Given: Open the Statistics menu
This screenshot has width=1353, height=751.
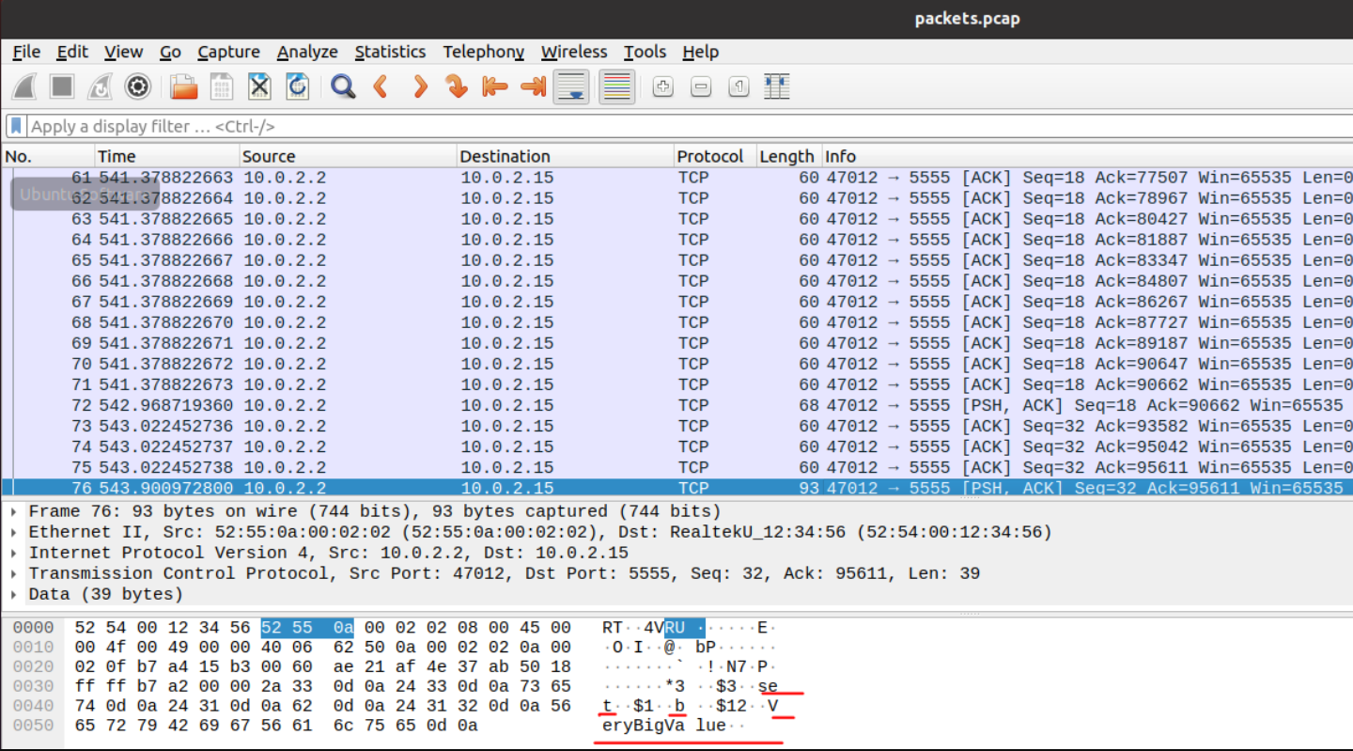Looking at the screenshot, I should [390, 52].
